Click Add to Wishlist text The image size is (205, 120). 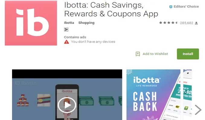(155, 54)
